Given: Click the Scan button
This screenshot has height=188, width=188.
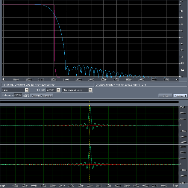Looking at the screenshot, I should coord(165,96).
